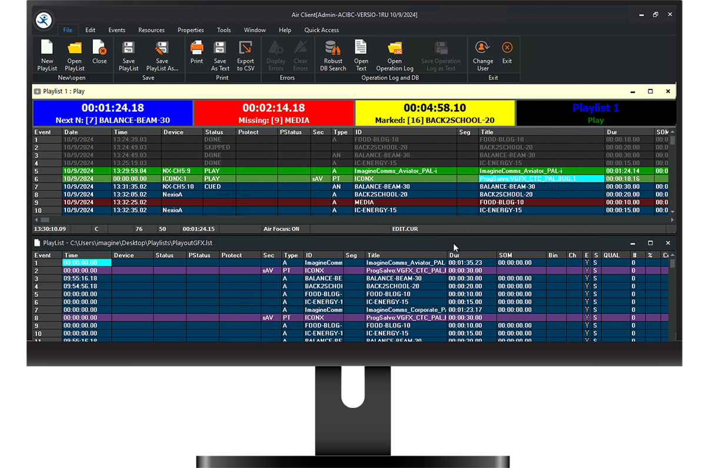The width and height of the screenshot is (706, 468).
Task: Open the Events ribbon tab
Action: 116,30
